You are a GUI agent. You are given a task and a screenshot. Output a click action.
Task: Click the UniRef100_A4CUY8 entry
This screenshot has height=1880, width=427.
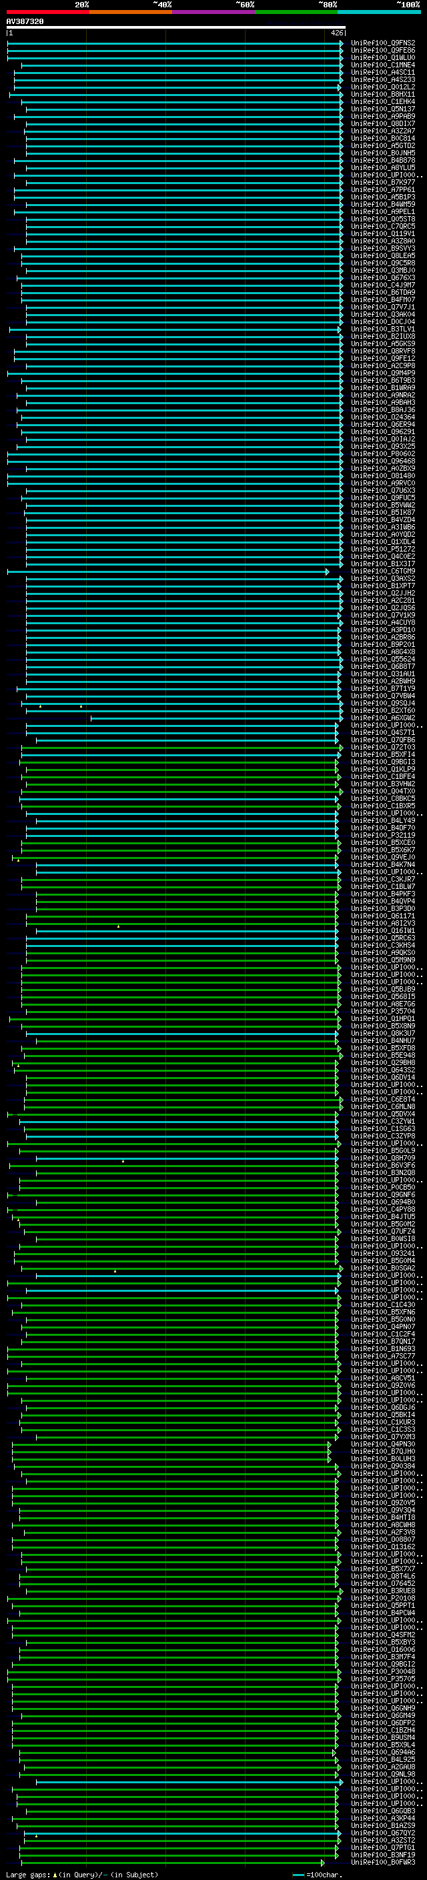point(383,622)
